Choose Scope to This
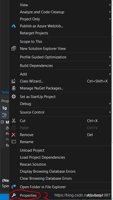 coord(31,41)
